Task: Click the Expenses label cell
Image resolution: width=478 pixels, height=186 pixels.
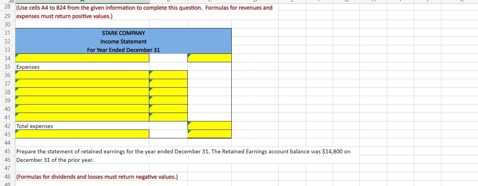Action: tap(82, 66)
